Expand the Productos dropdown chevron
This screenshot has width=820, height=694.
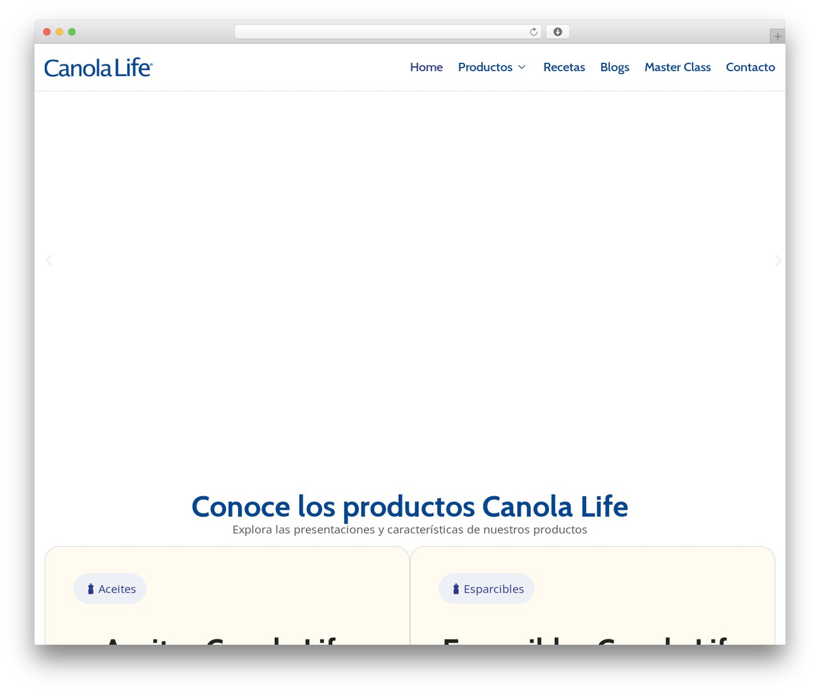point(522,67)
